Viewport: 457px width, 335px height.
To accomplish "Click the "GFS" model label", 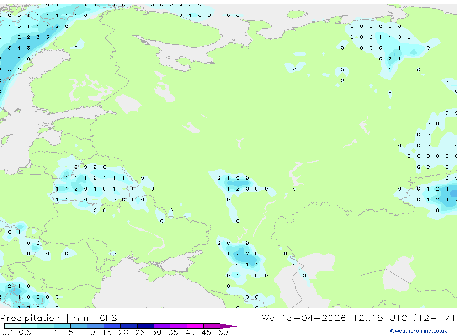I will [108, 318].
